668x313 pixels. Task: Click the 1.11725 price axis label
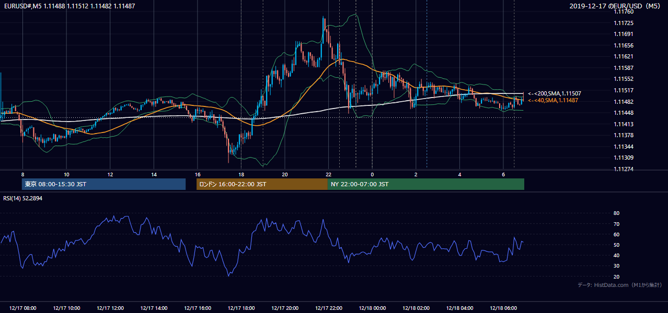click(623, 23)
